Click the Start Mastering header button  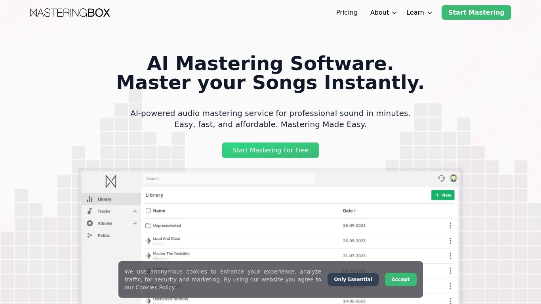click(x=476, y=12)
